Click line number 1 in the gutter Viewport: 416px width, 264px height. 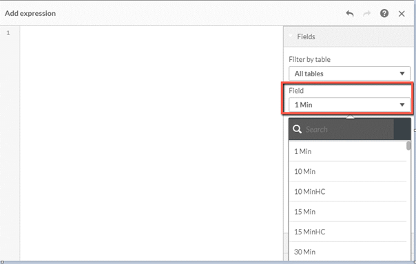(x=8, y=33)
